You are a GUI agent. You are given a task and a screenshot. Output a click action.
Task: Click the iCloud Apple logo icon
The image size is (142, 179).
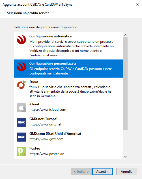(21, 108)
